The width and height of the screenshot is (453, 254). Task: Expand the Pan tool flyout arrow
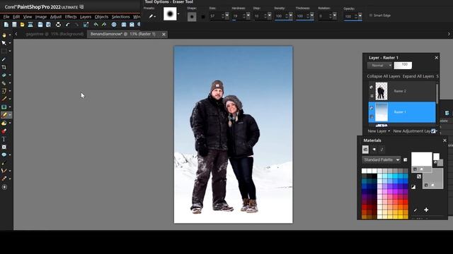click(x=10, y=35)
